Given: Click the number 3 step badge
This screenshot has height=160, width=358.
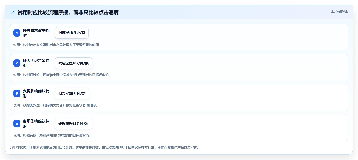Looking at the screenshot, I should [17, 93].
